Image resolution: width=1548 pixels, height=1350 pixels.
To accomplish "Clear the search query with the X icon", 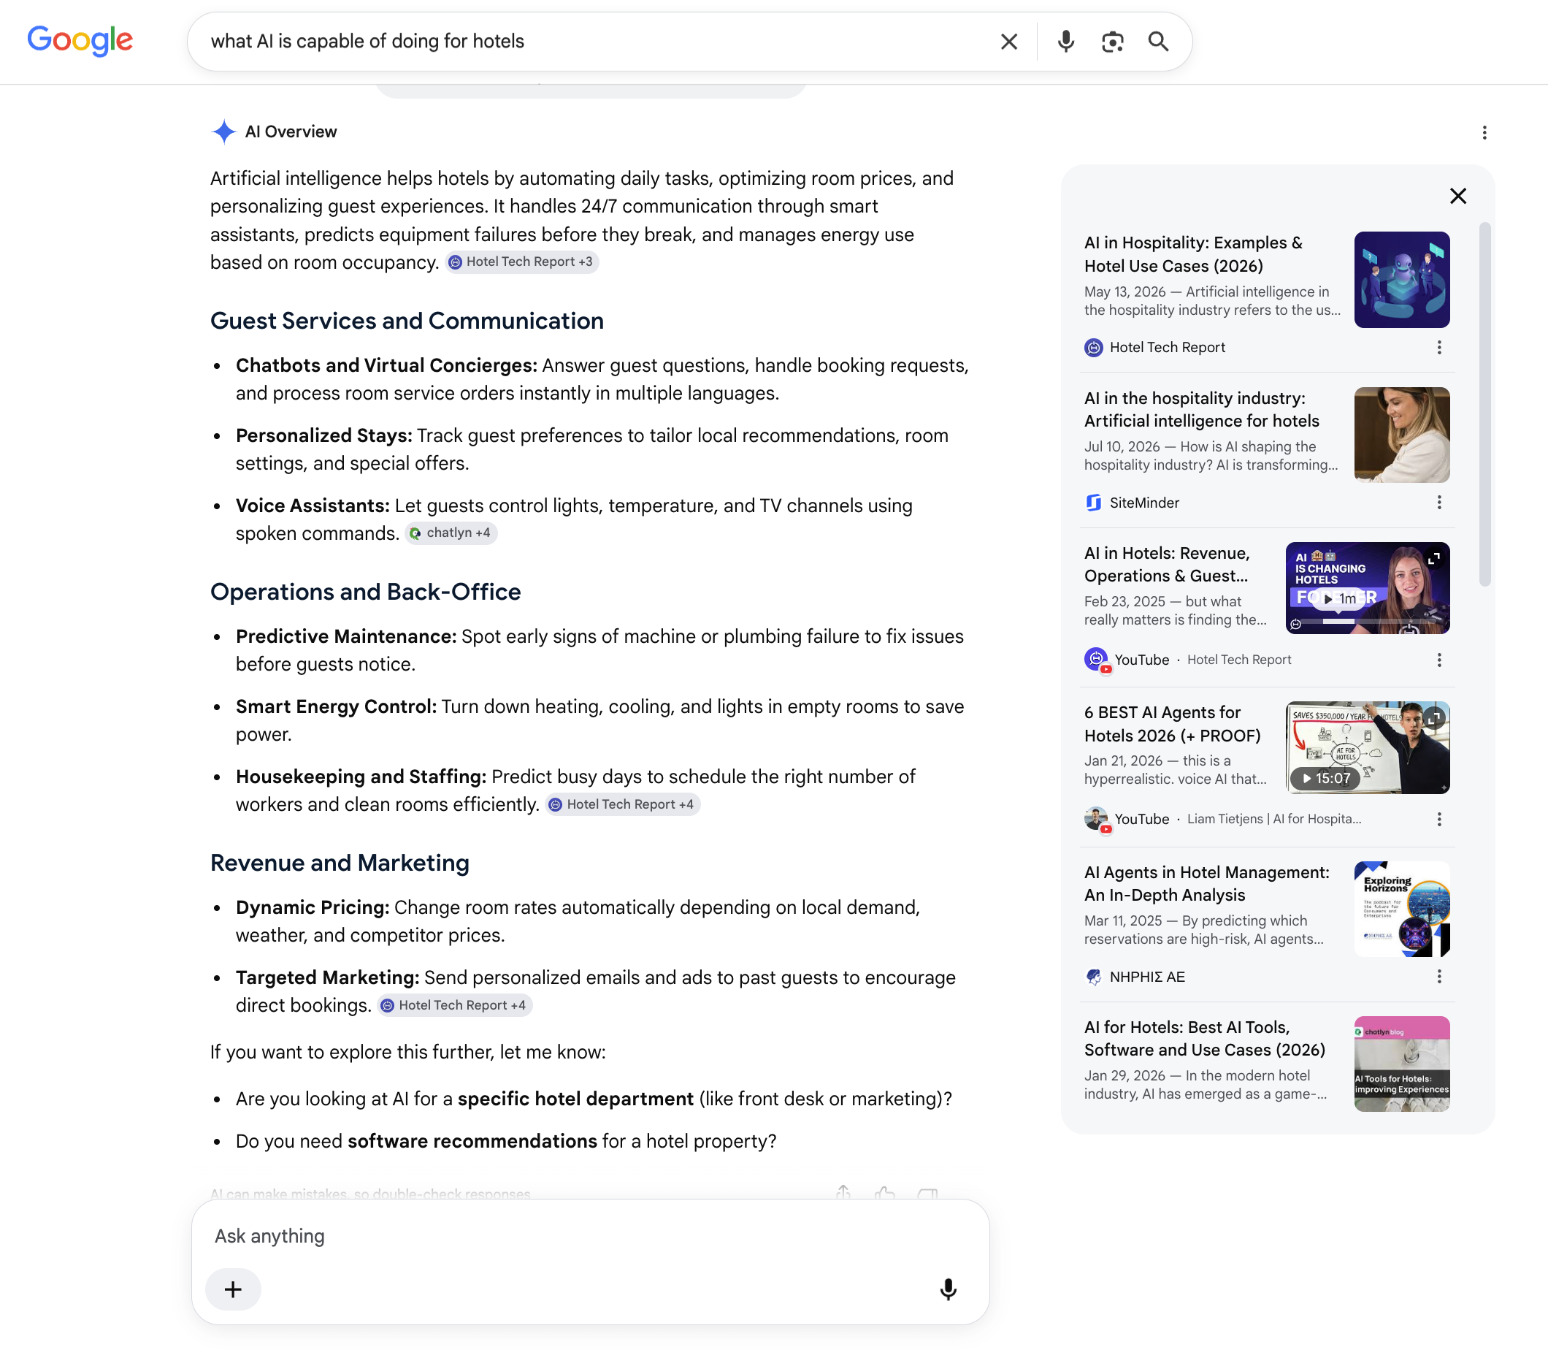I will [x=1009, y=42].
